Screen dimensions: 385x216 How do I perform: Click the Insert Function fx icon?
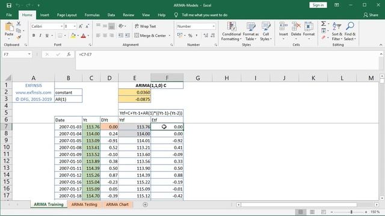pyautogui.click(x=69, y=55)
